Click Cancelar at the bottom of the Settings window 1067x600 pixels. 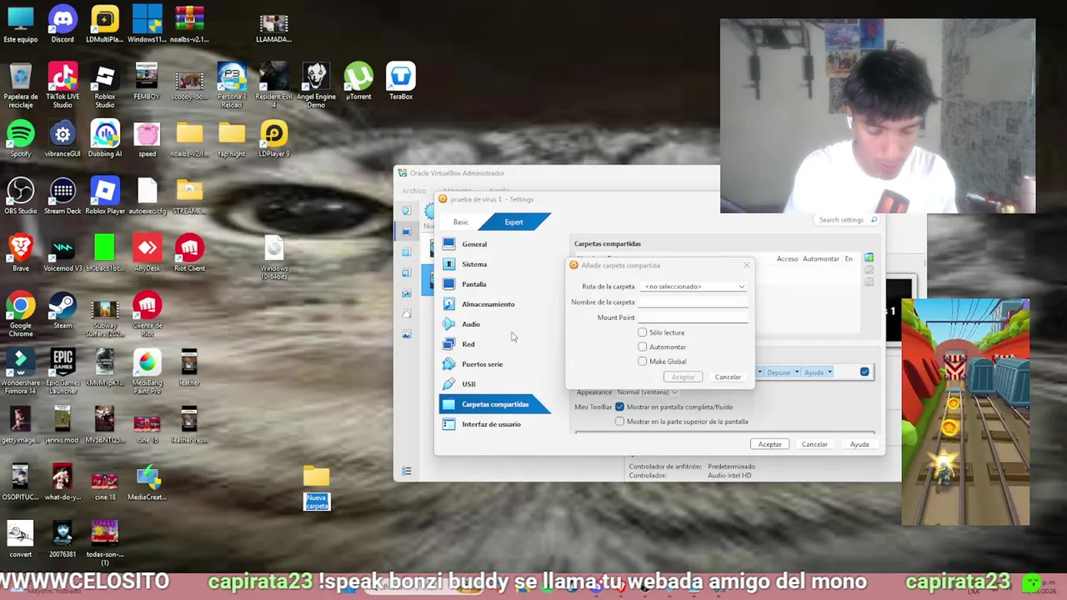(x=814, y=444)
